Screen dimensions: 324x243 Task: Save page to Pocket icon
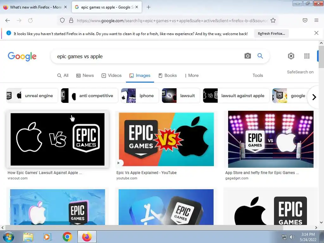click(x=305, y=20)
